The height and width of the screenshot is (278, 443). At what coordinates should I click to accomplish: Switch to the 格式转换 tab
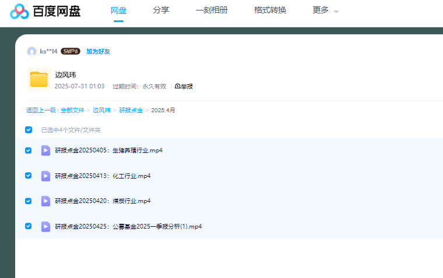point(270,10)
